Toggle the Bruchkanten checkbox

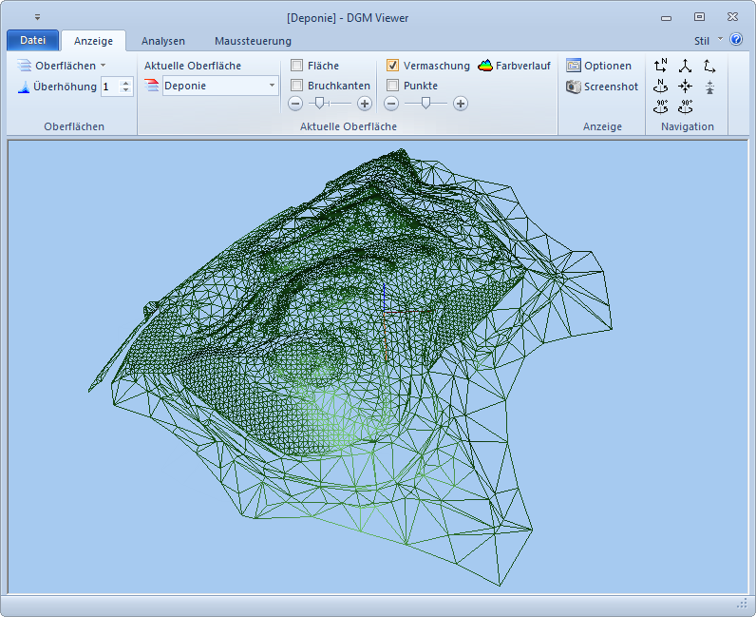coord(297,86)
